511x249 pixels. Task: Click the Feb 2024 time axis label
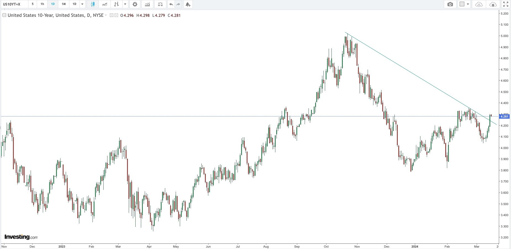coord(447,247)
